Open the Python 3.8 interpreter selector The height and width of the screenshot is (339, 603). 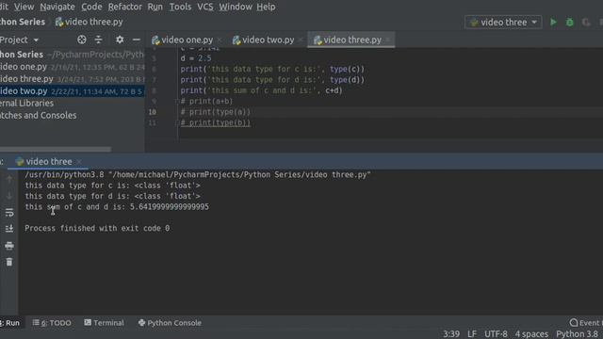click(578, 334)
